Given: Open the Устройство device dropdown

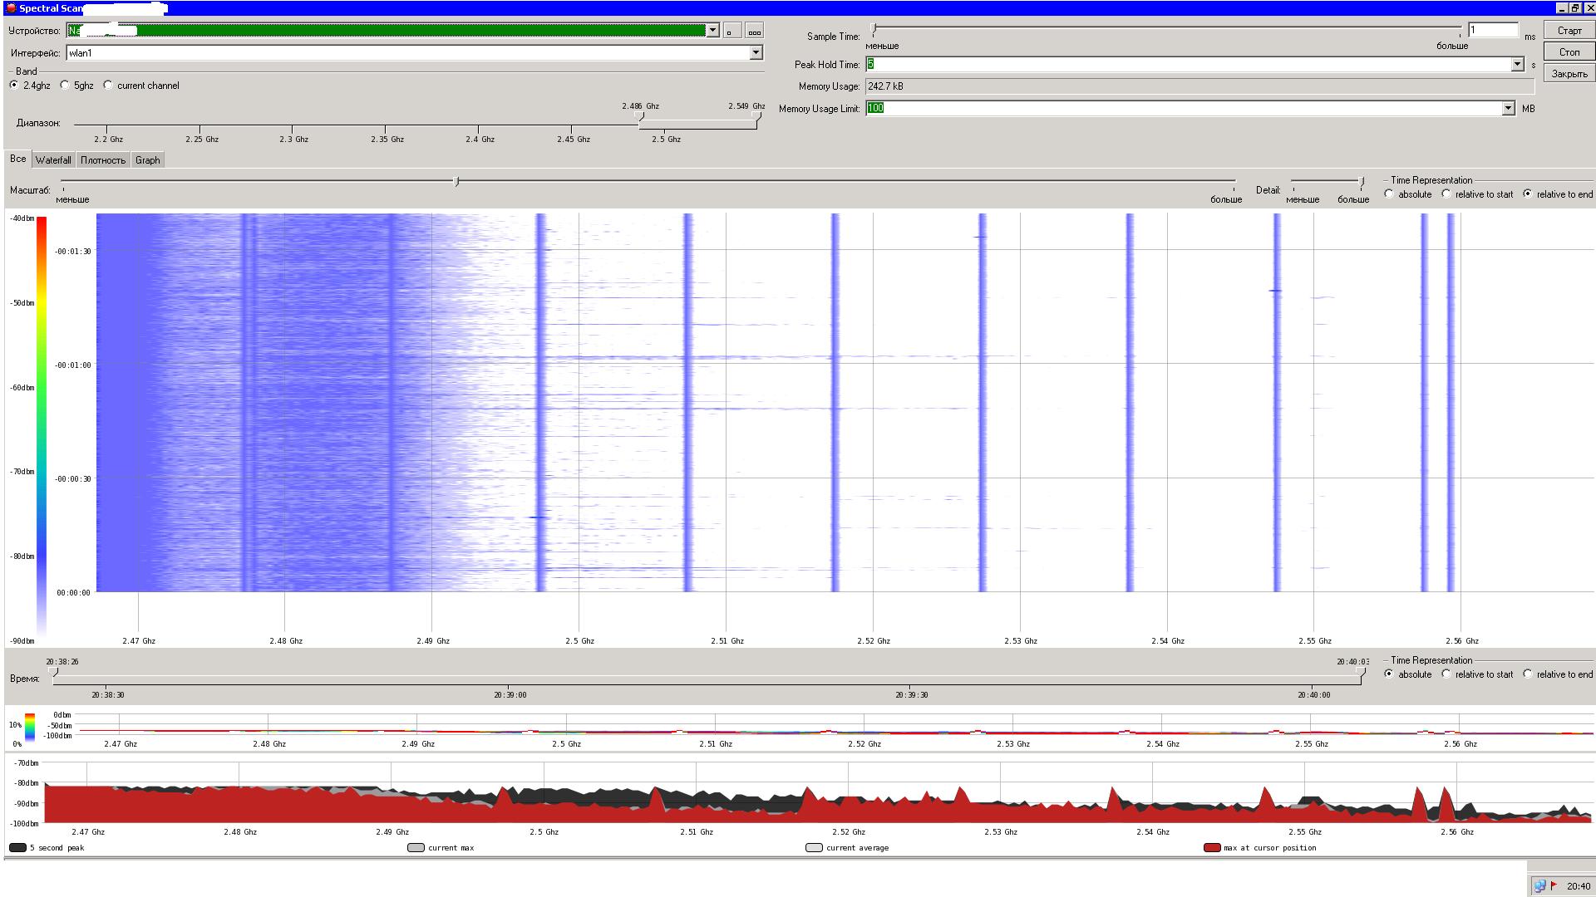Looking at the screenshot, I should 712,31.
